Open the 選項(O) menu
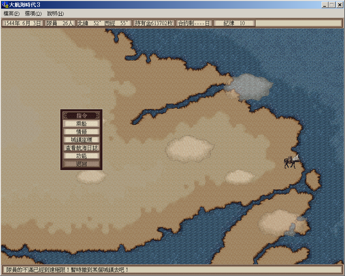The width and height of the screenshot is (345, 276). (33, 14)
